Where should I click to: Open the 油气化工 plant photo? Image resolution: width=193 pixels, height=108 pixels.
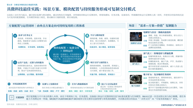136,58
